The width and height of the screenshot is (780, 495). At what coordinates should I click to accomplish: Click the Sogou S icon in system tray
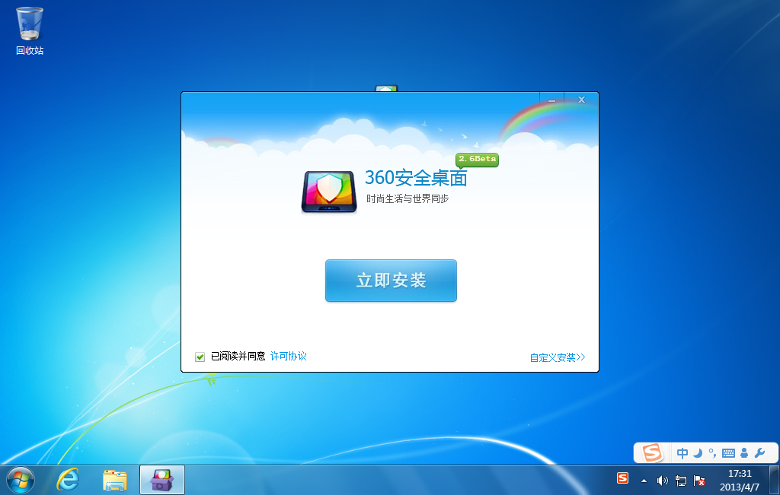(x=622, y=478)
